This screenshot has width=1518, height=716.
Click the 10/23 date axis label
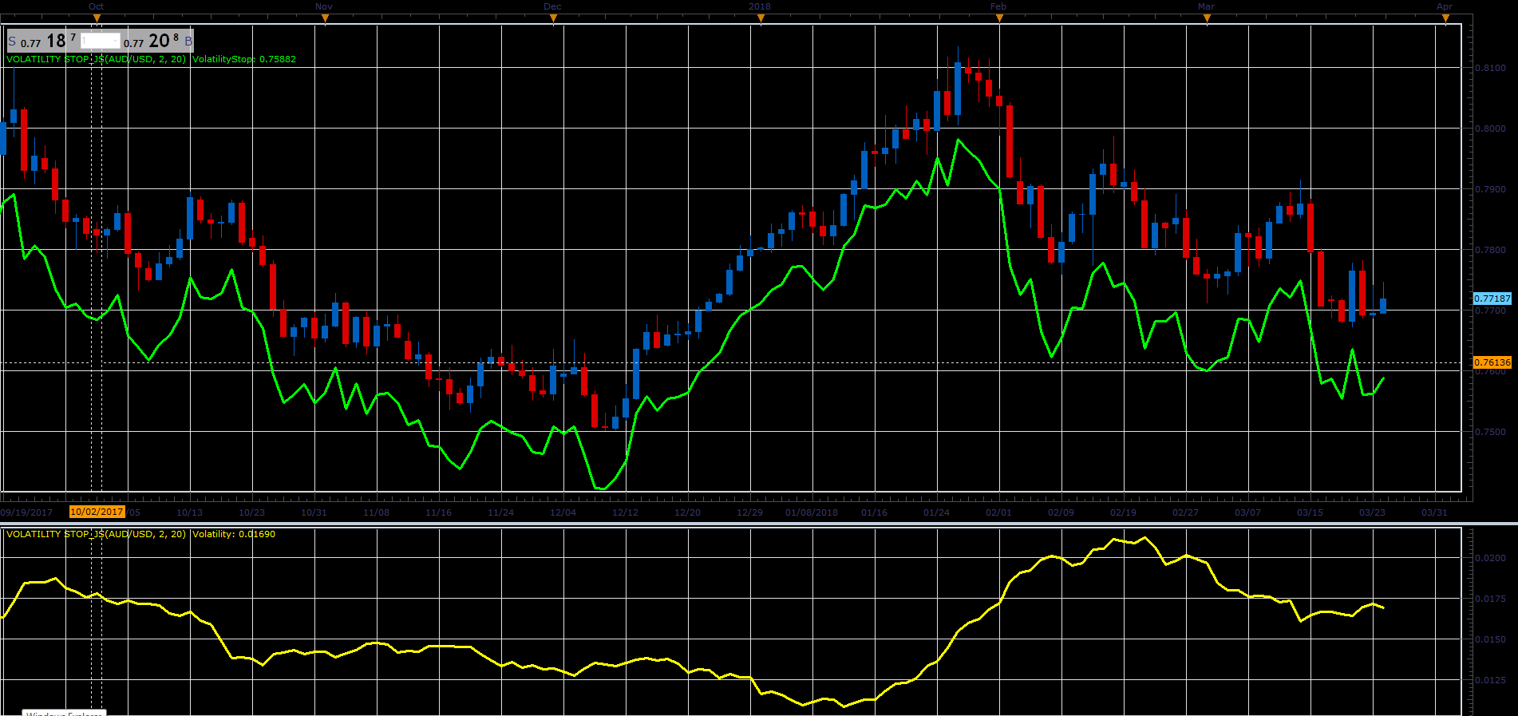click(x=251, y=512)
